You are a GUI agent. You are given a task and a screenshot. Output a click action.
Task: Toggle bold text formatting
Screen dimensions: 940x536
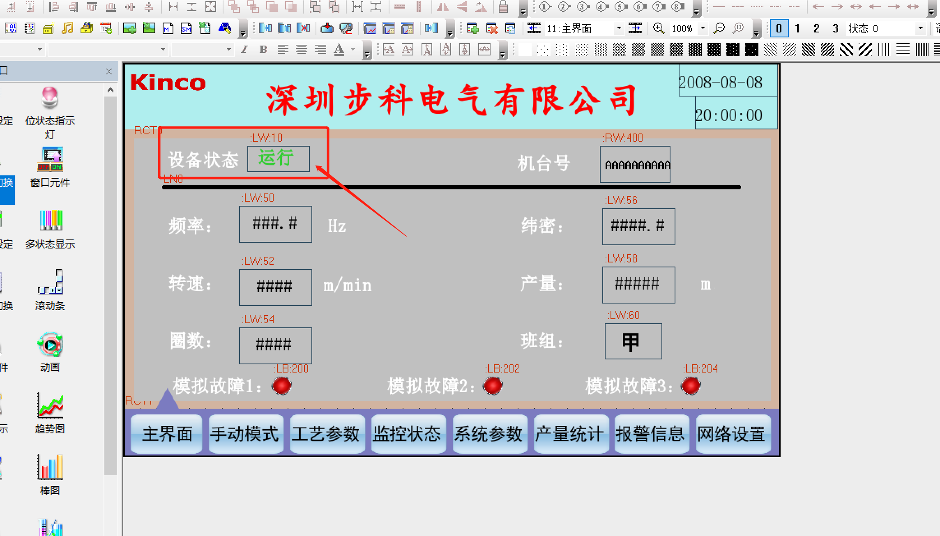[263, 50]
